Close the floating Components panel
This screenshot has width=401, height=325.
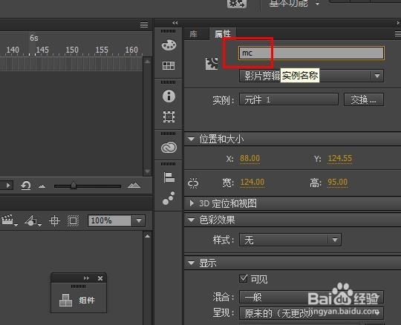coord(100,278)
